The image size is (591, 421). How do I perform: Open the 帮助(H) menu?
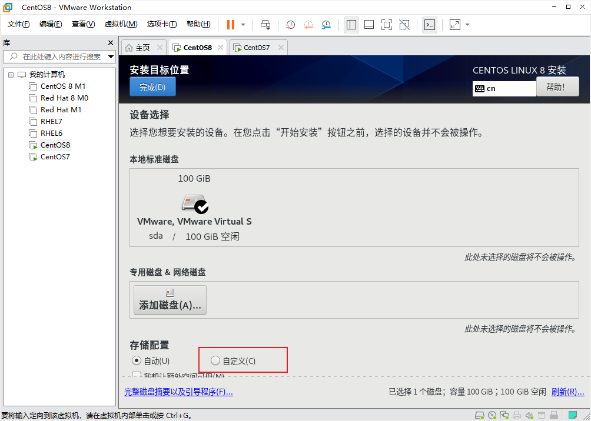pyautogui.click(x=198, y=24)
